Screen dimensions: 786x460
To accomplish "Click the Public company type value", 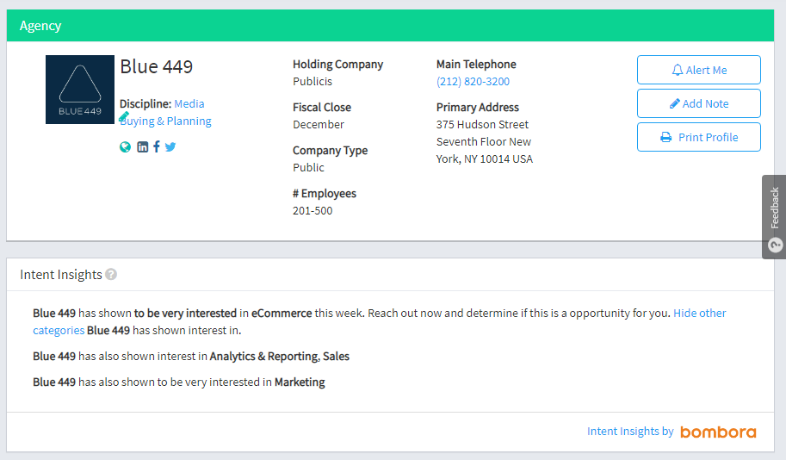I will (x=308, y=167).
